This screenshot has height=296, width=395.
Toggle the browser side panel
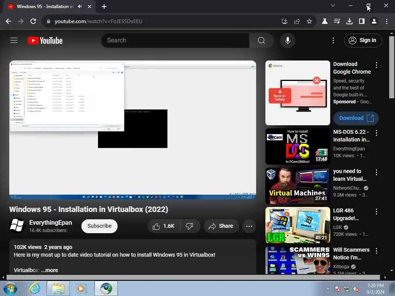point(362,22)
